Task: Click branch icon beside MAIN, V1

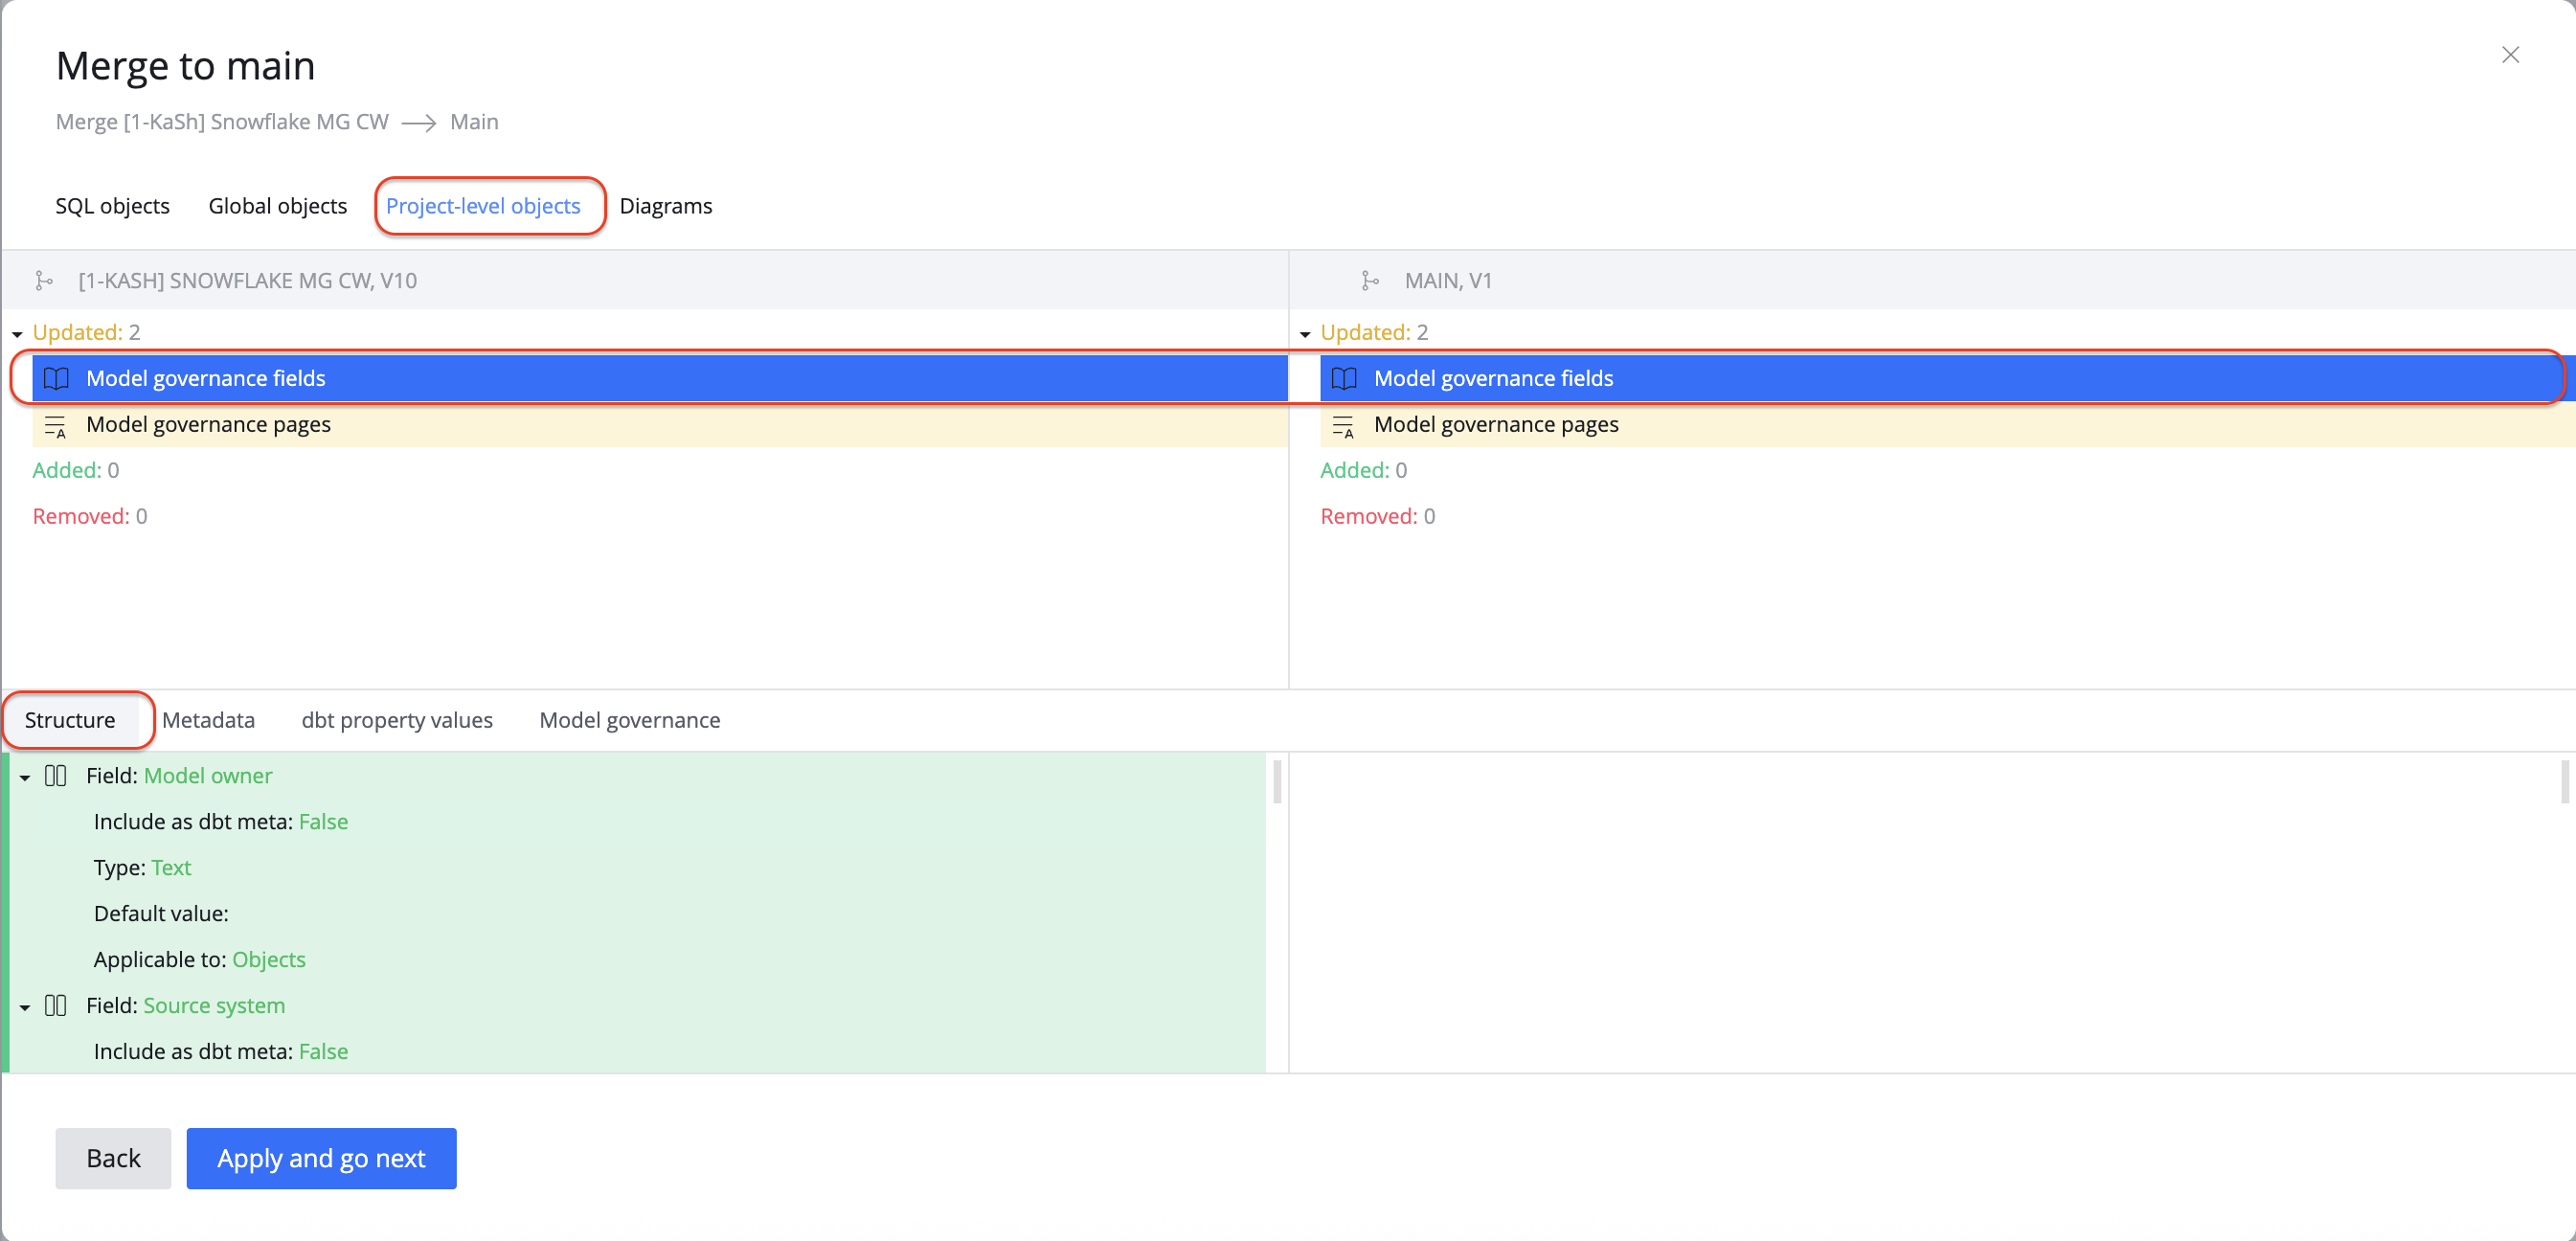Action: pos(1370,281)
